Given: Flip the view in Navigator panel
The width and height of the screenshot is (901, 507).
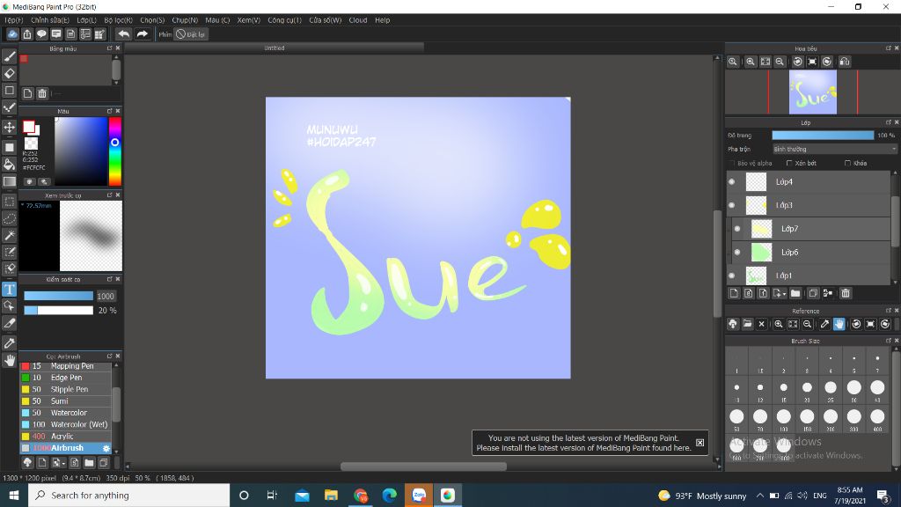Looking at the screenshot, I should pos(845,62).
